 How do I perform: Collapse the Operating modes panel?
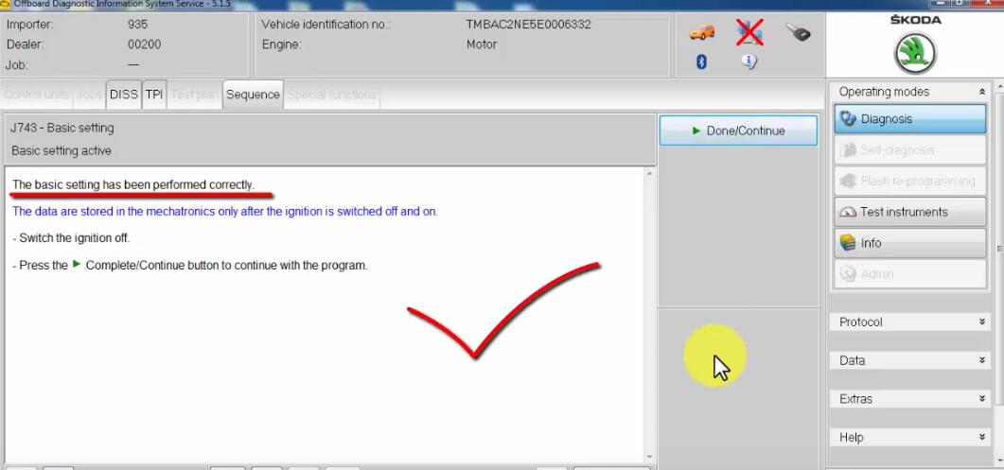(981, 92)
